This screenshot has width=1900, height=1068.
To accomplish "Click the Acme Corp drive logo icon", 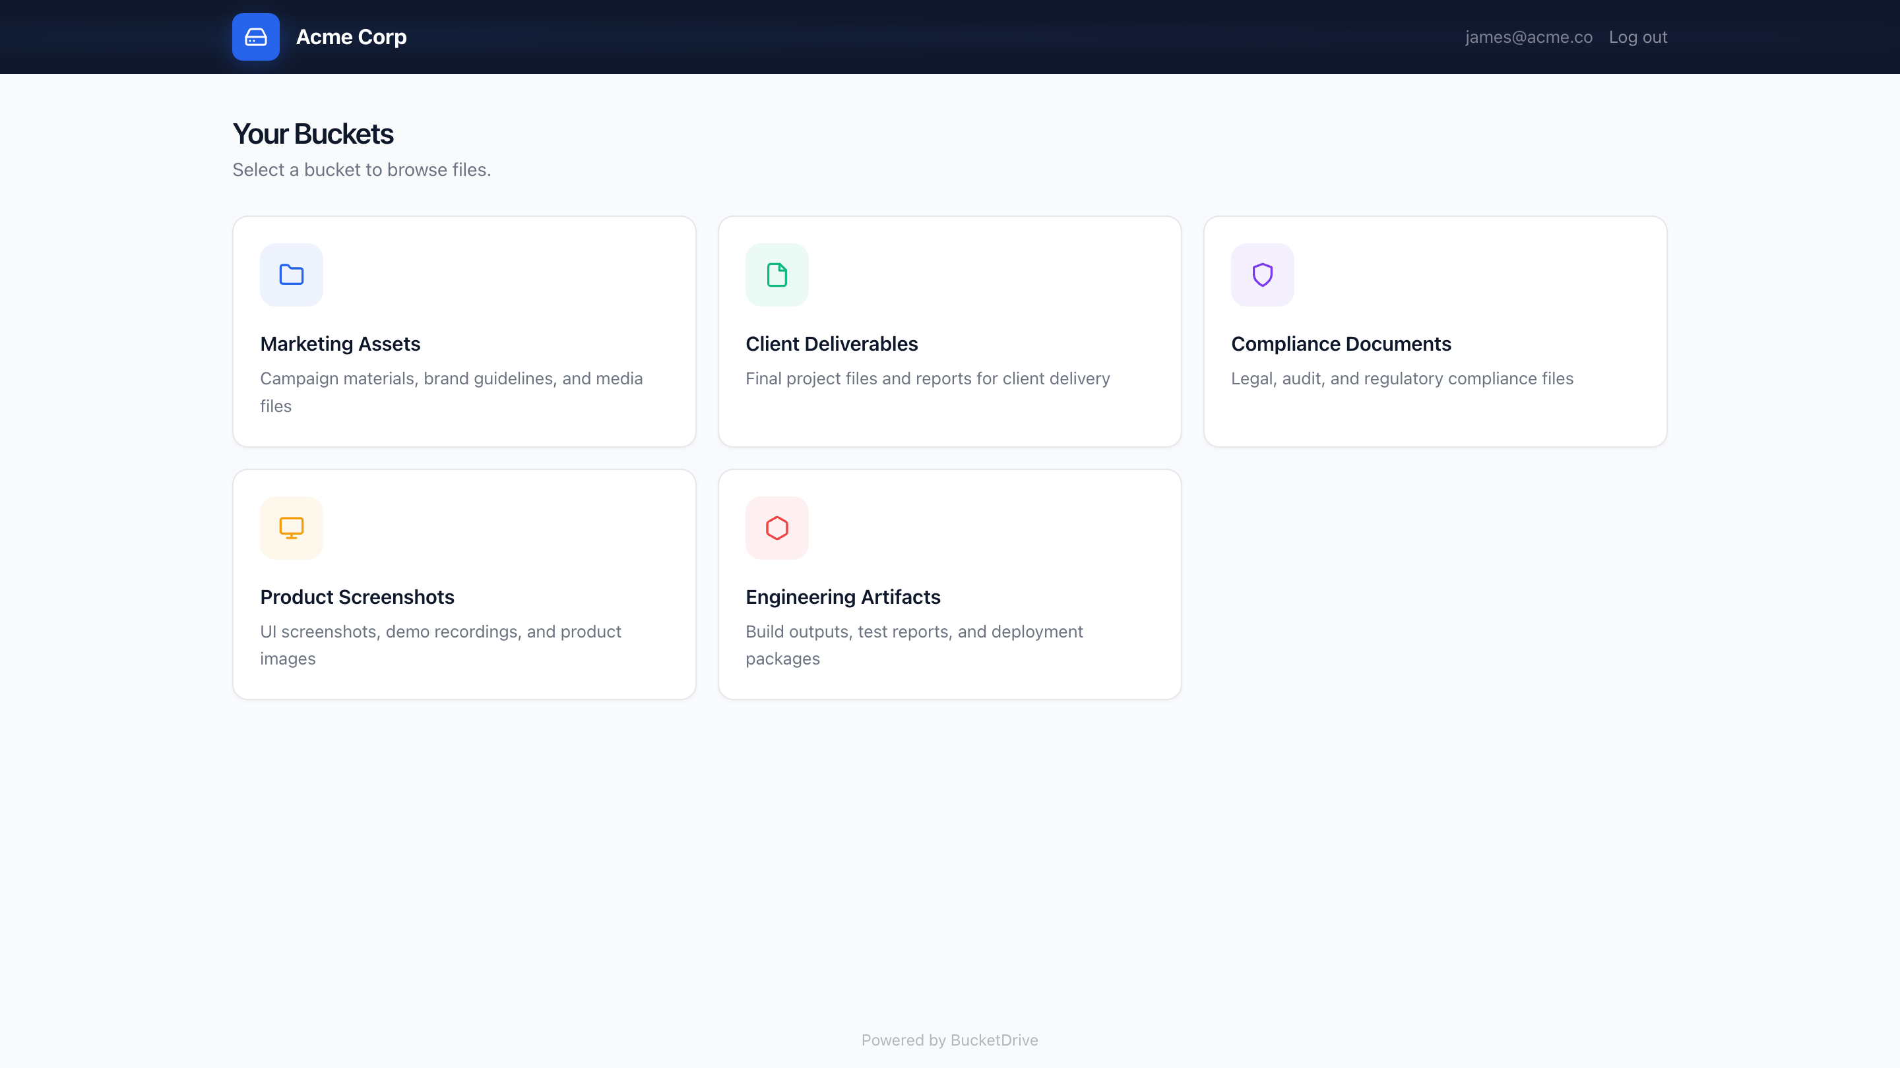I will click(255, 37).
